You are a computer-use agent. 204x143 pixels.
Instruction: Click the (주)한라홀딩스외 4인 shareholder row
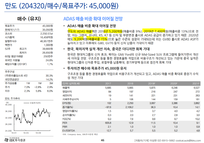click(x=29, y=76)
